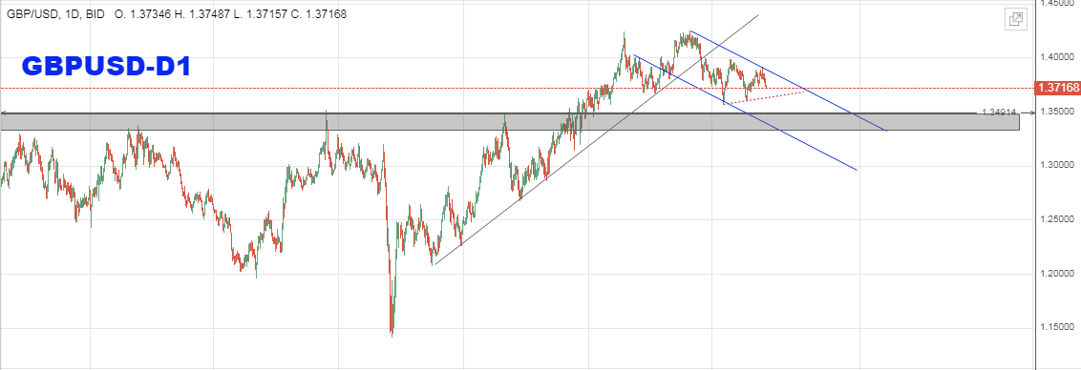Click the blue GBPUSD-D1 title text
This screenshot has width=1081, height=370.
point(106,66)
